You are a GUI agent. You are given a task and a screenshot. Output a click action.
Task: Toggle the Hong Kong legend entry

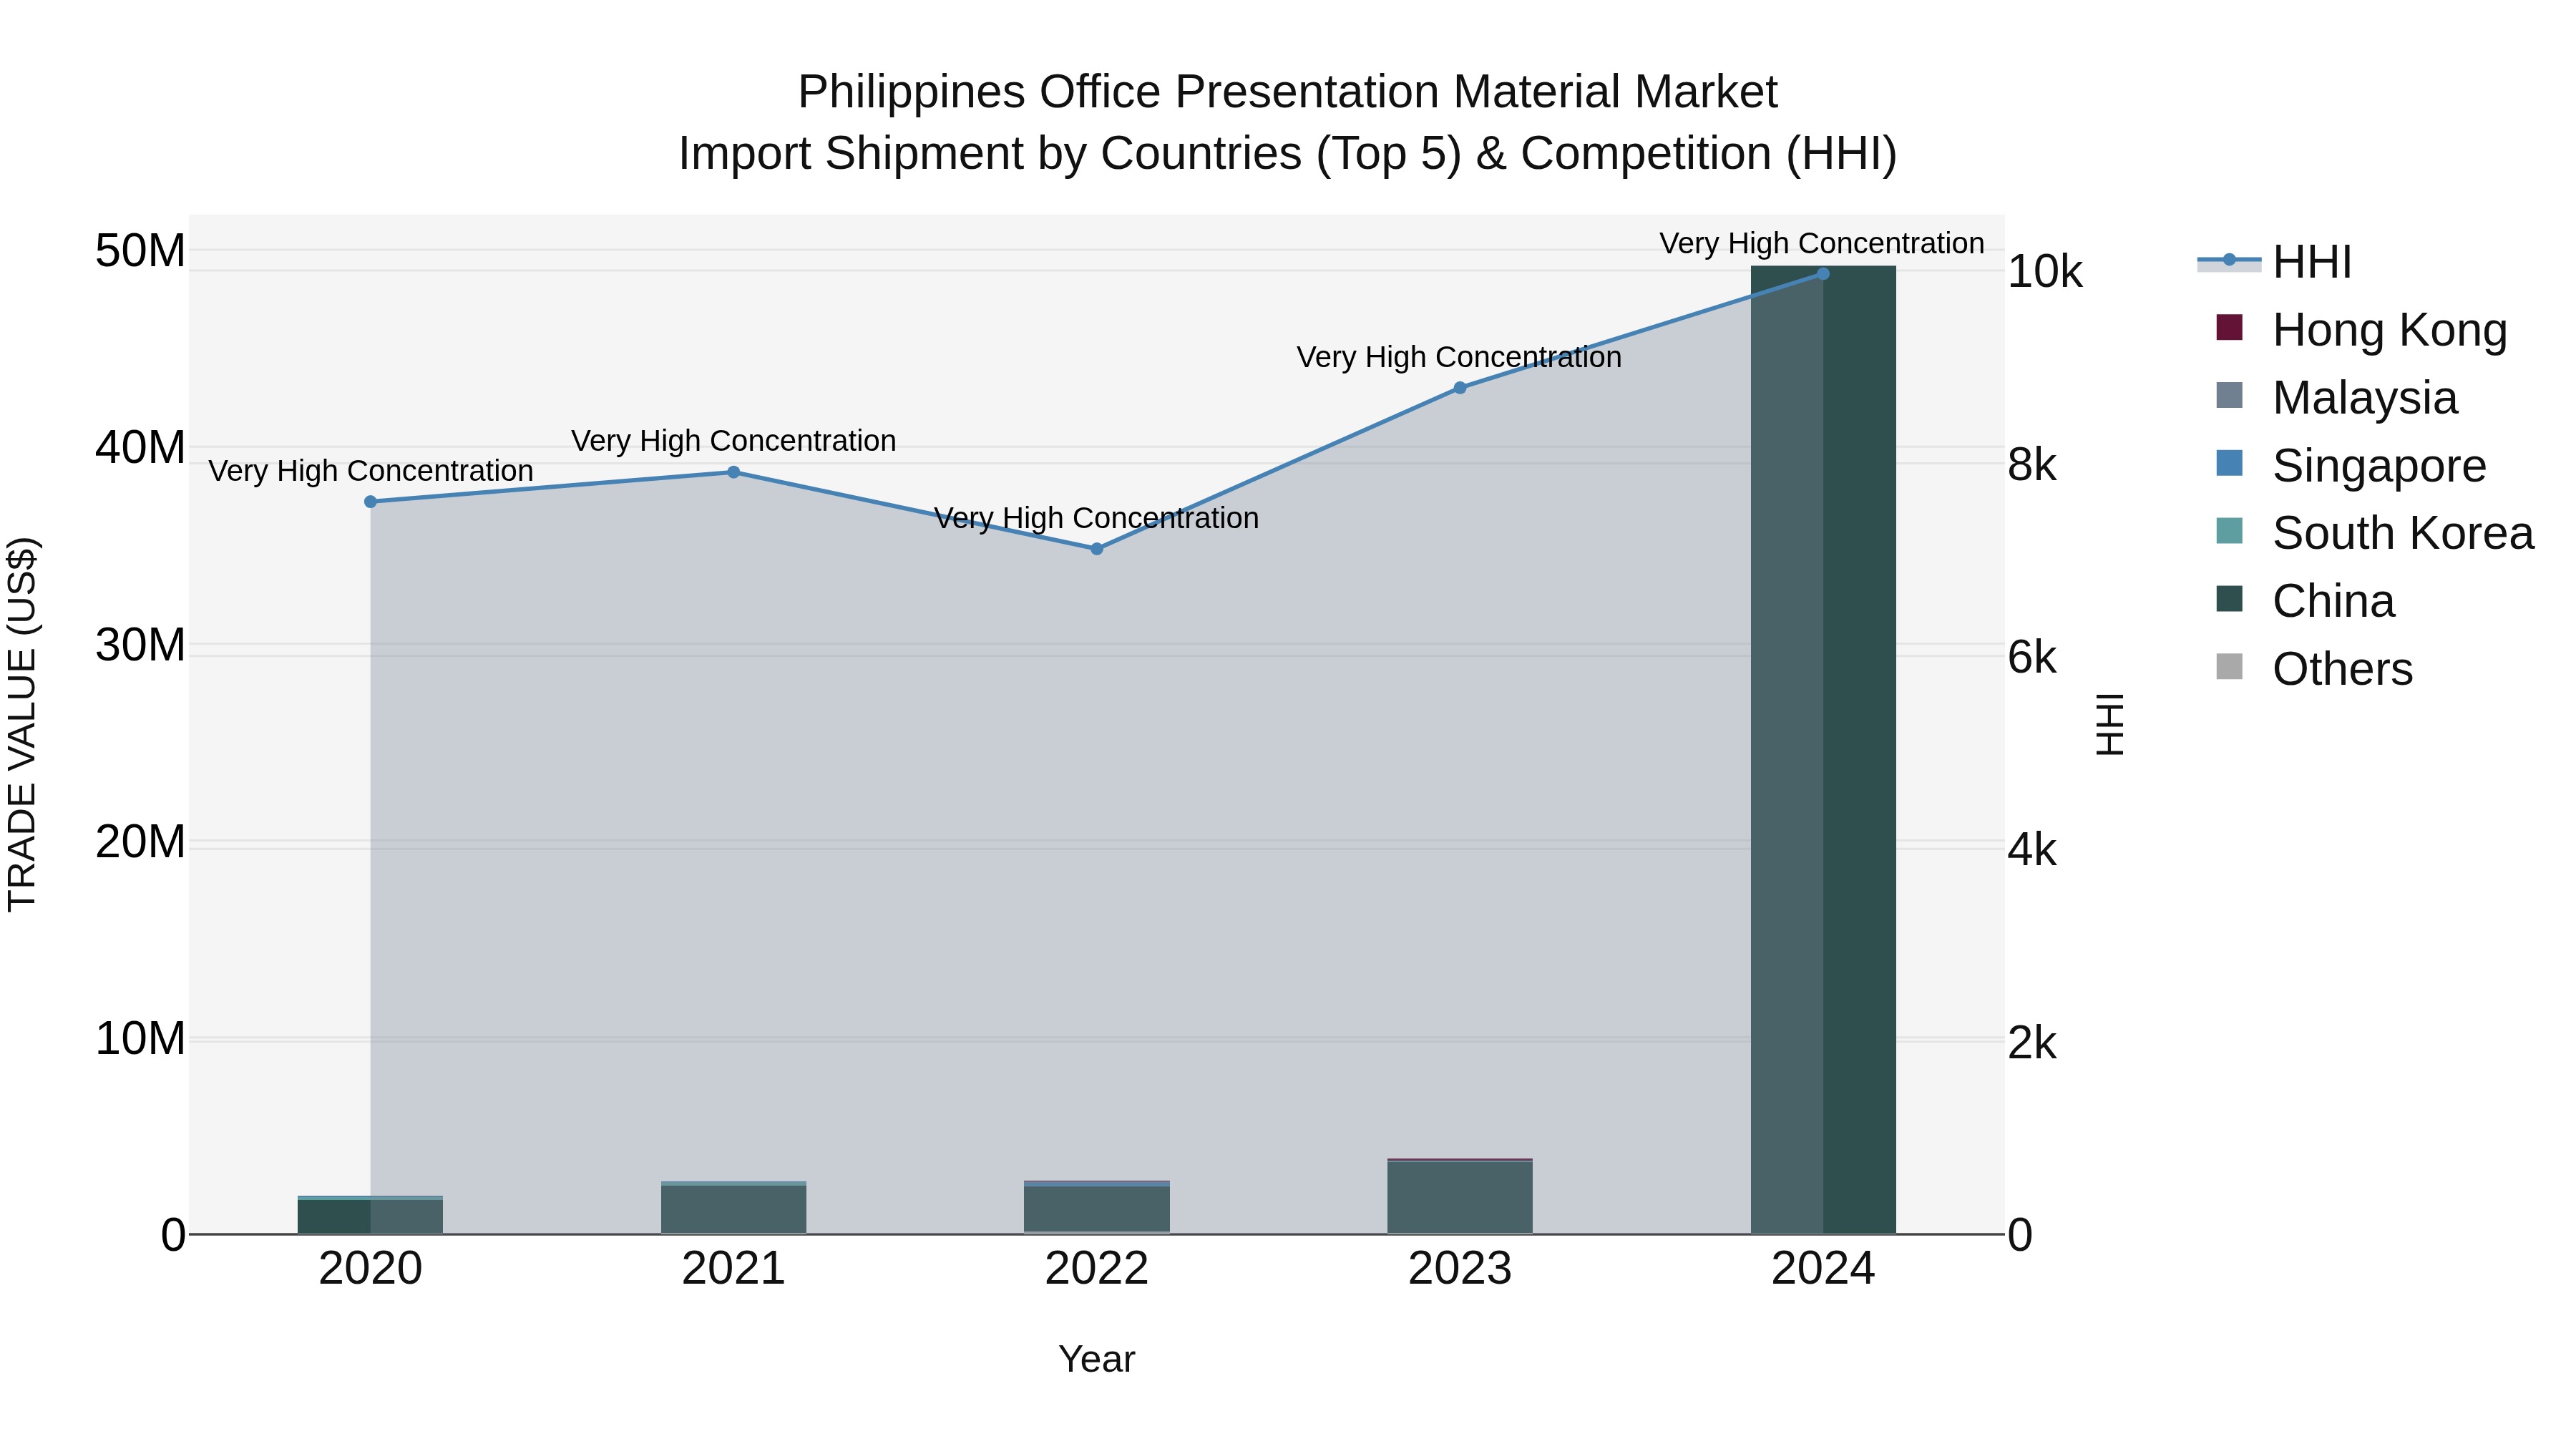pos(2361,329)
